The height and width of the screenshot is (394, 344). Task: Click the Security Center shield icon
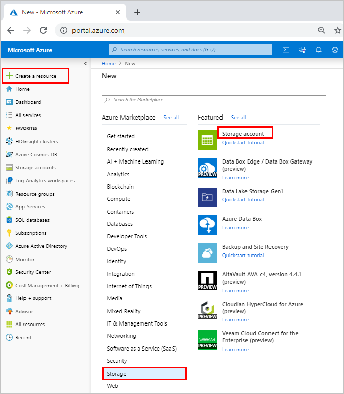click(9, 272)
